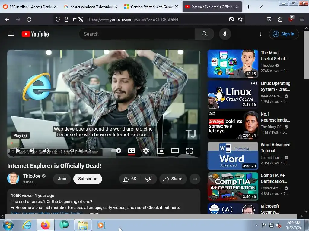Open Windows Media Player taskbar icon

tap(101, 225)
